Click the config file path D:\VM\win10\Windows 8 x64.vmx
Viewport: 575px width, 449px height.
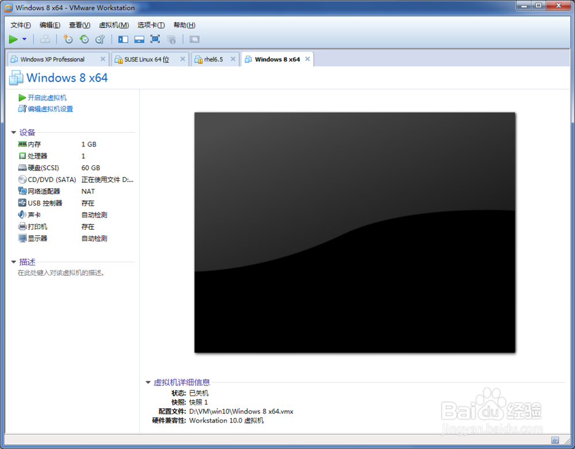(241, 411)
